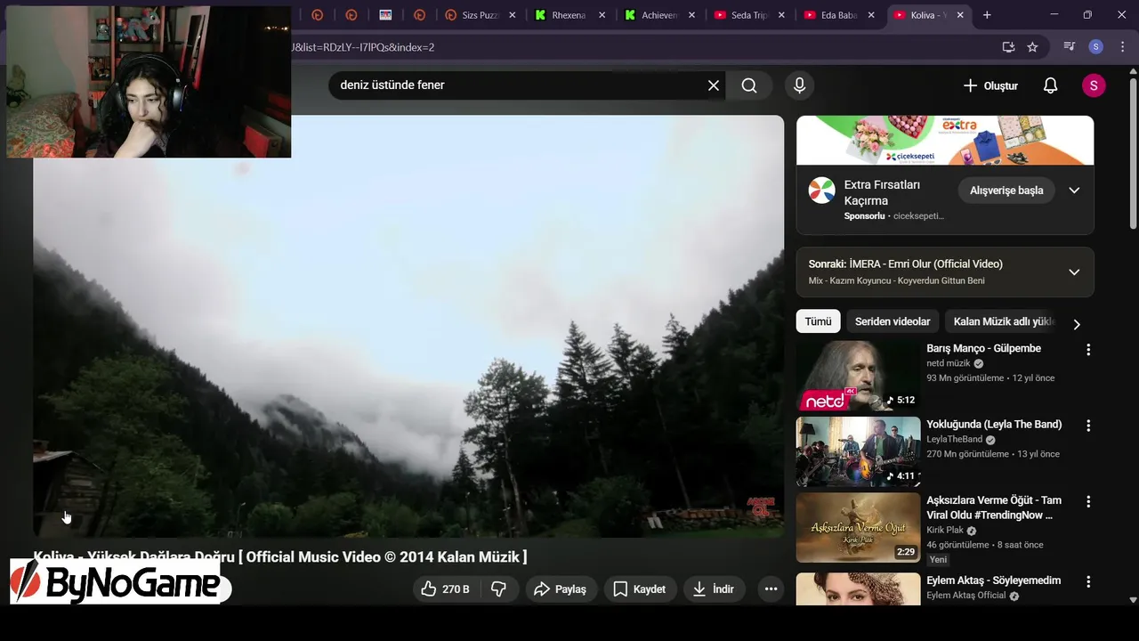The height and width of the screenshot is (641, 1139).
Task: Download the video with İndir
Action: tap(713, 588)
